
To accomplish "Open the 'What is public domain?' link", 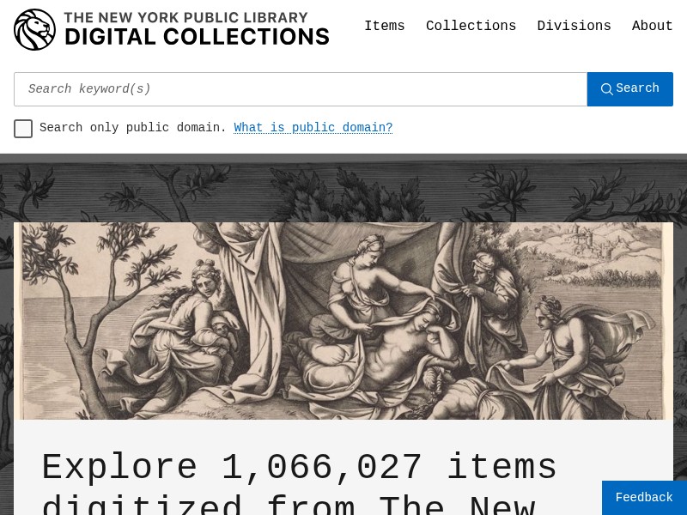I will (313, 127).
